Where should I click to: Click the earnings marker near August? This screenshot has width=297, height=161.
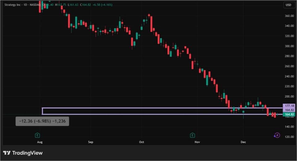(37, 135)
